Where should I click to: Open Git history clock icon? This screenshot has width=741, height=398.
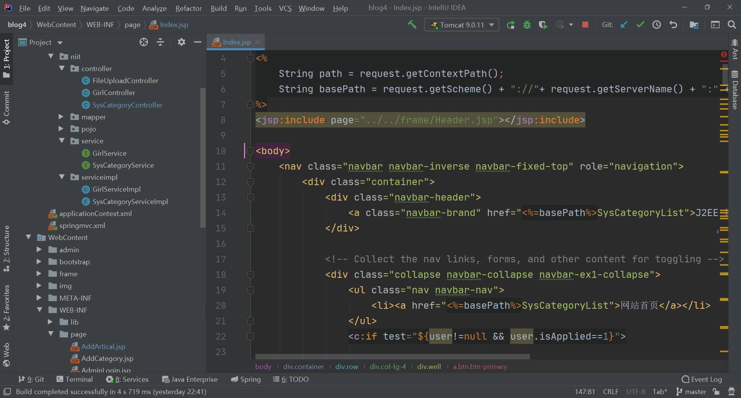[x=656, y=25]
